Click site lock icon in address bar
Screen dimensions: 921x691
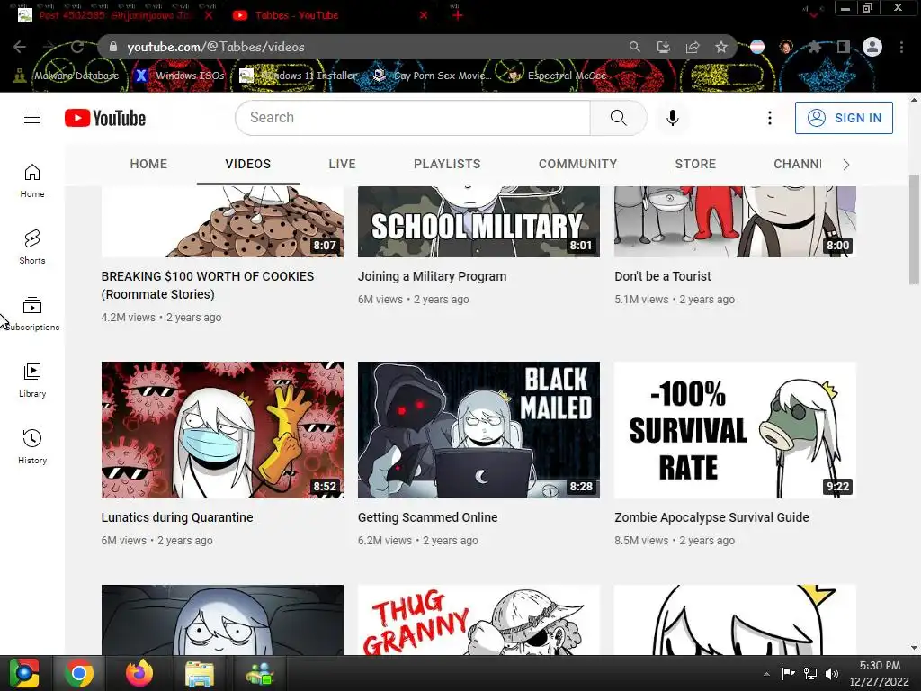point(113,47)
